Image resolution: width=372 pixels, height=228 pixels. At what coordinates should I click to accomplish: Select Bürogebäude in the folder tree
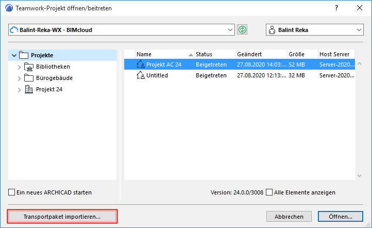(54, 78)
